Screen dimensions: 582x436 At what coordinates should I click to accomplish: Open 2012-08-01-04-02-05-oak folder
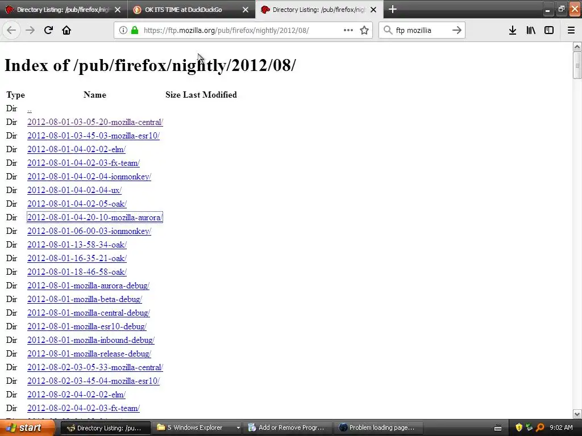coord(77,204)
